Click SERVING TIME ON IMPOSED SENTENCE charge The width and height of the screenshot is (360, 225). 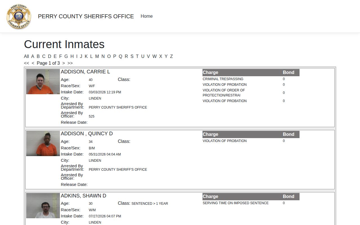click(236, 203)
